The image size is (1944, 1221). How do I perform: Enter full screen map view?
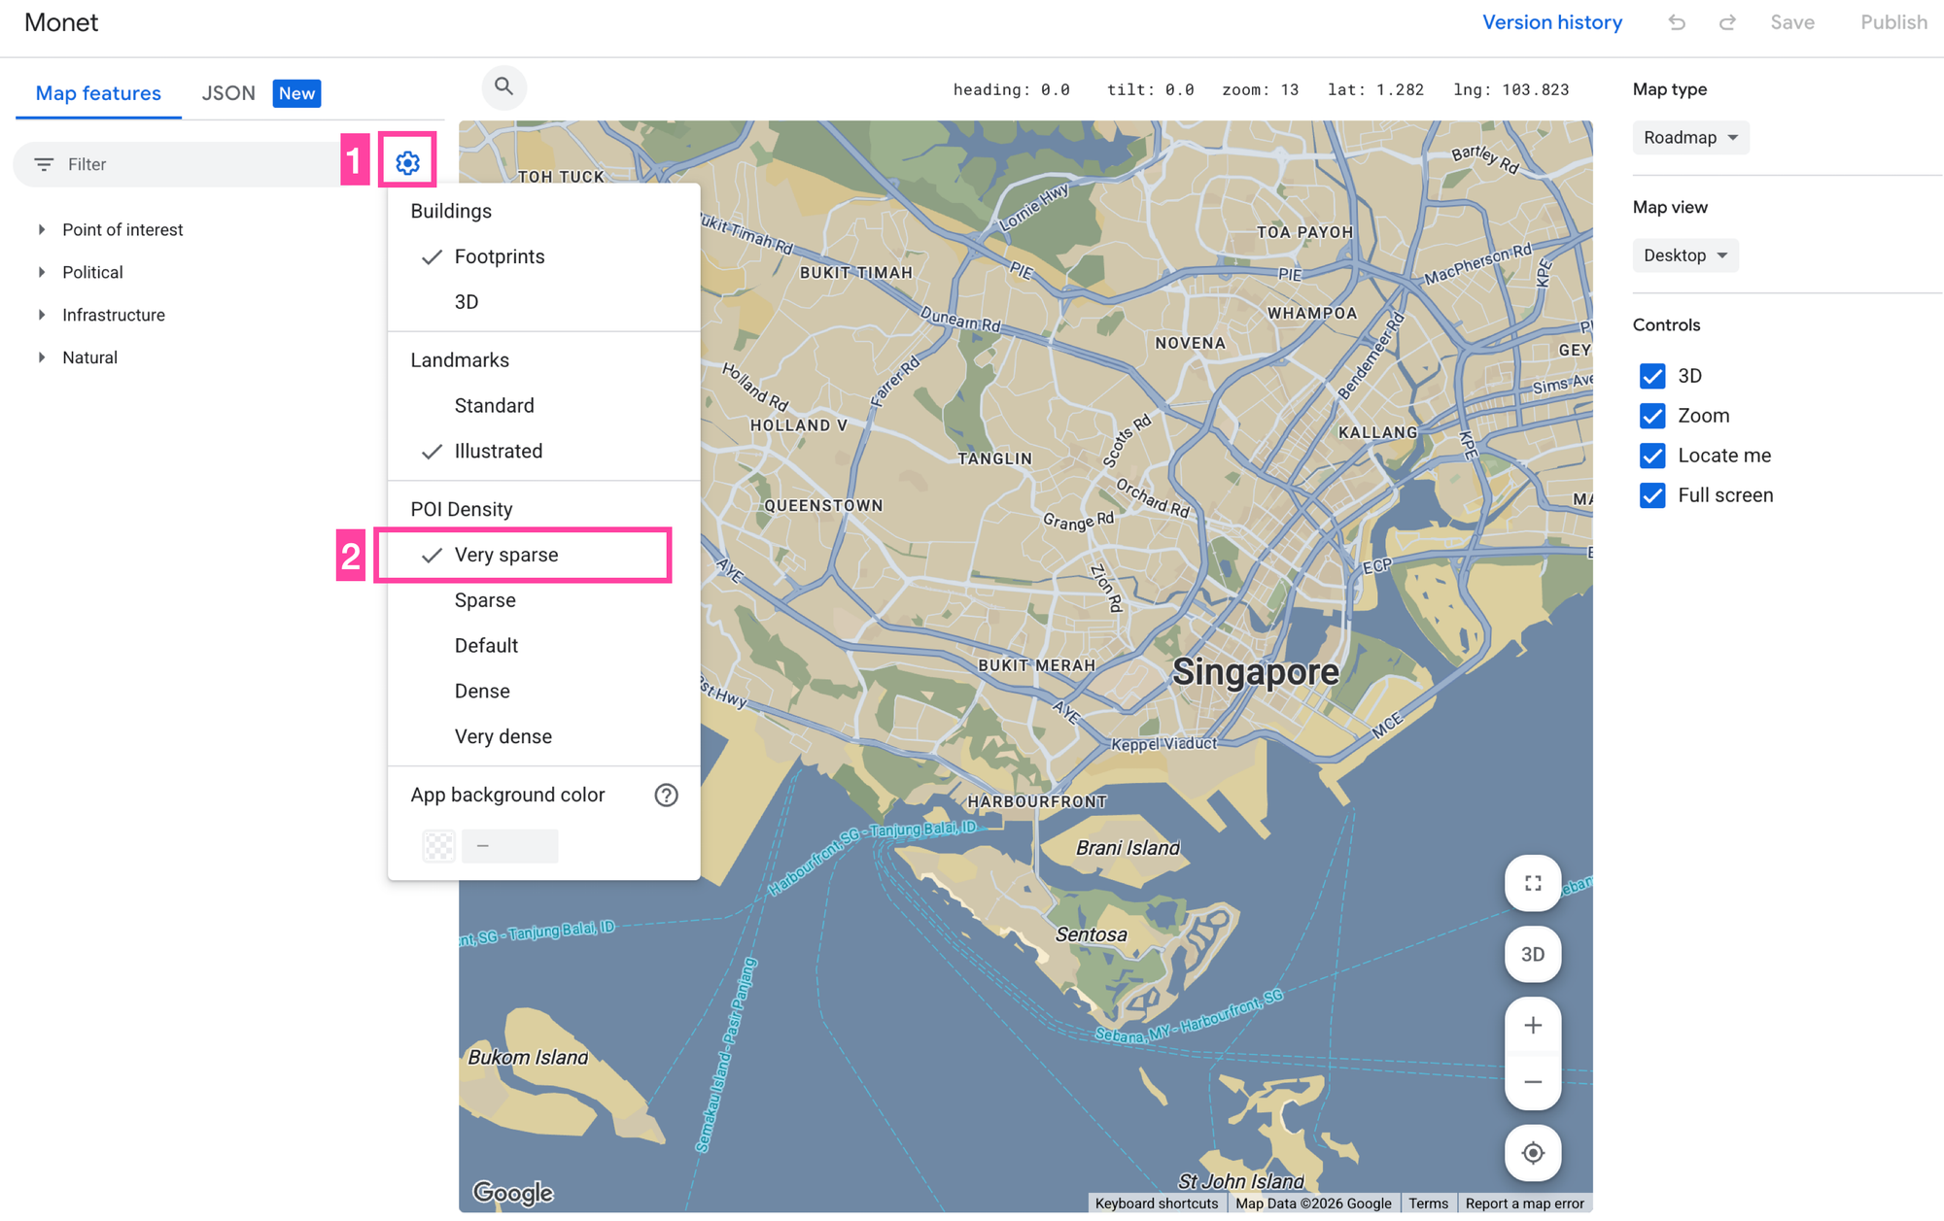click(1533, 883)
